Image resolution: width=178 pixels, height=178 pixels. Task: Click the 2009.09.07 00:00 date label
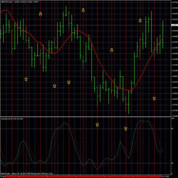pyautogui.click(x=55, y=177)
